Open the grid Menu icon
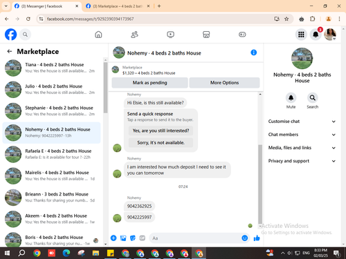The width and height of the screenshot is (346, 259). click(x=301, y=35)
